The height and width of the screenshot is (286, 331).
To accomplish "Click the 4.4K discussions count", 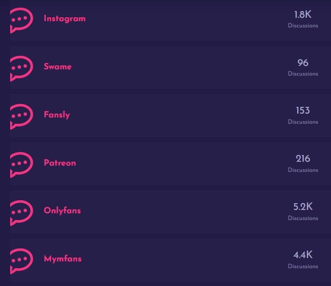I will coord(303,255).
